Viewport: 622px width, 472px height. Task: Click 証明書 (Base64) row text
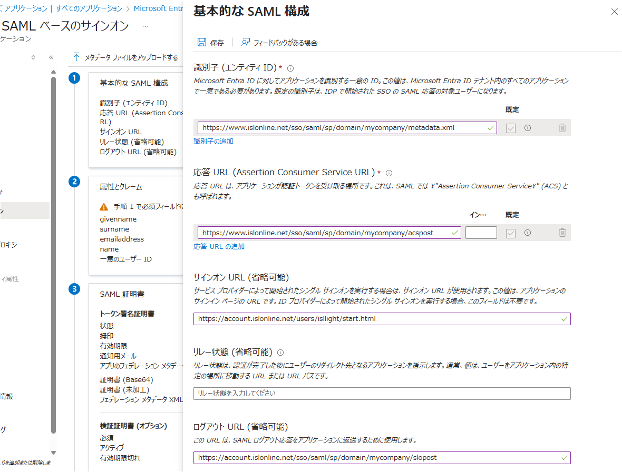pyautogui.click(x=127, y=380)
